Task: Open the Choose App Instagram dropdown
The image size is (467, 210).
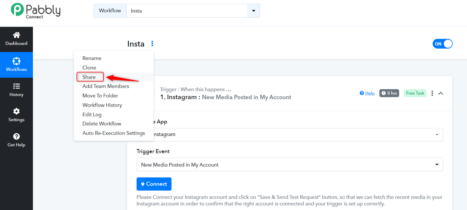Action: [290, 135]
